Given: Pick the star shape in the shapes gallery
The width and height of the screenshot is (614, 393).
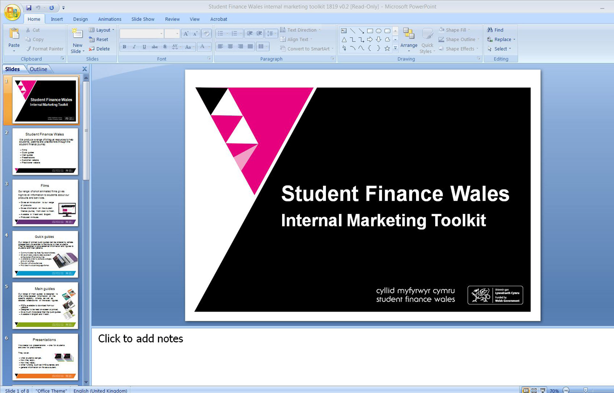Looking at the screenshot, I should (x=387, y=48).
